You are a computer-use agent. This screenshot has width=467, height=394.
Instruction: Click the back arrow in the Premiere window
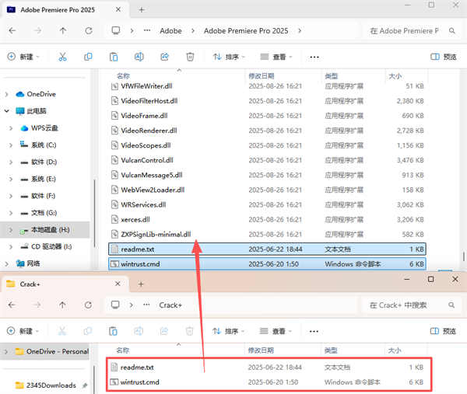tap(12, 30)
